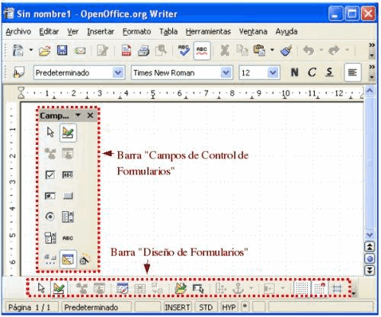This screenshot has width=381, height=317.
Task: Add a Formatted Field form control
Action: 50,196
